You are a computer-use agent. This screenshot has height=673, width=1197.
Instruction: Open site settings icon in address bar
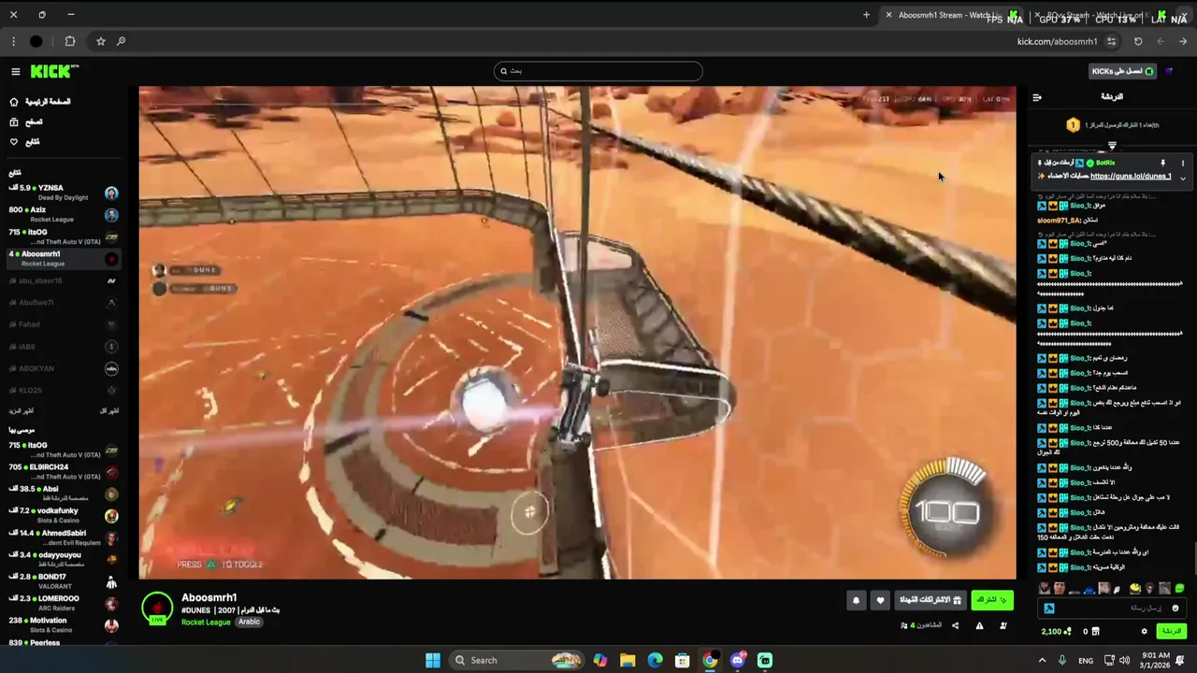point(1111,41)
